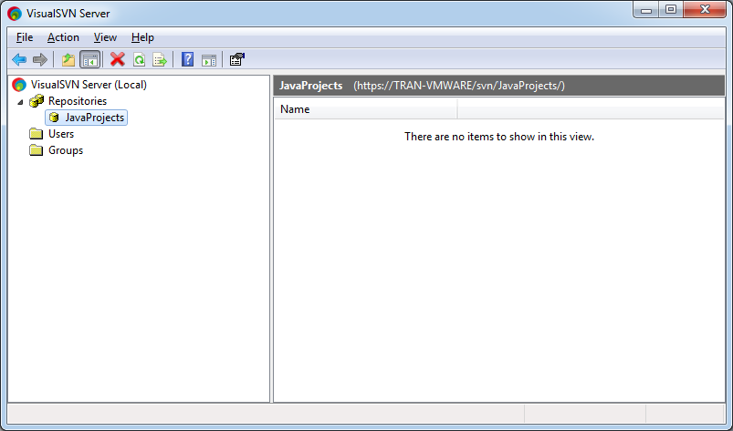Click the Repositories boxes icon in tree
The image size is (733, 431).
tap(37, 101)
